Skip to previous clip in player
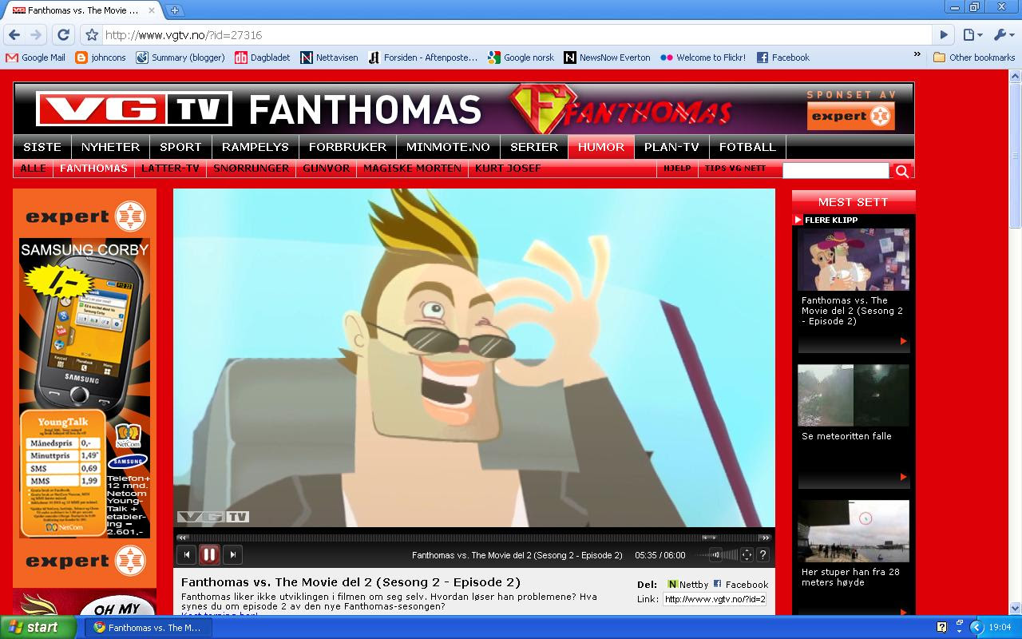 click(x=186, y=554)
